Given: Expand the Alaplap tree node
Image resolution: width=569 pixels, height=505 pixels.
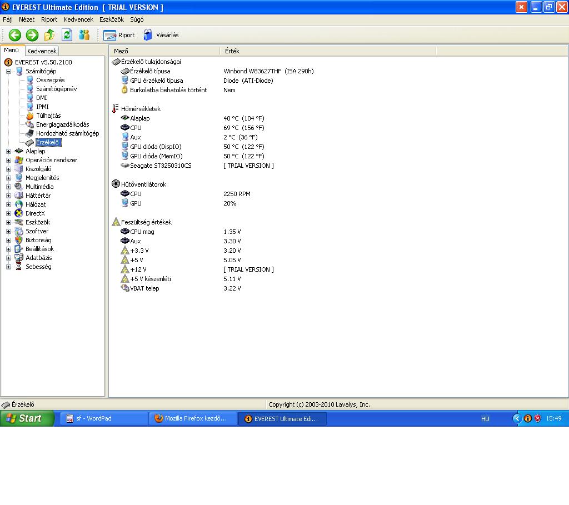Looking at the screenshot, I should click(x=9, y=151).
